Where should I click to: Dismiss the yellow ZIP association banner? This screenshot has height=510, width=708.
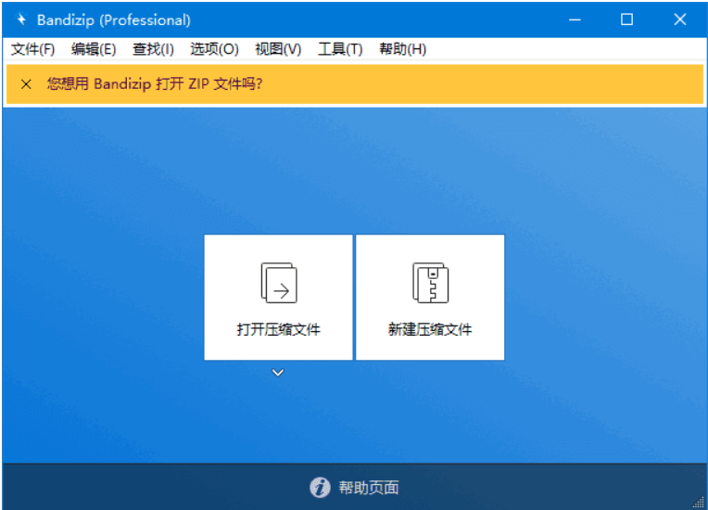point(26,84)
